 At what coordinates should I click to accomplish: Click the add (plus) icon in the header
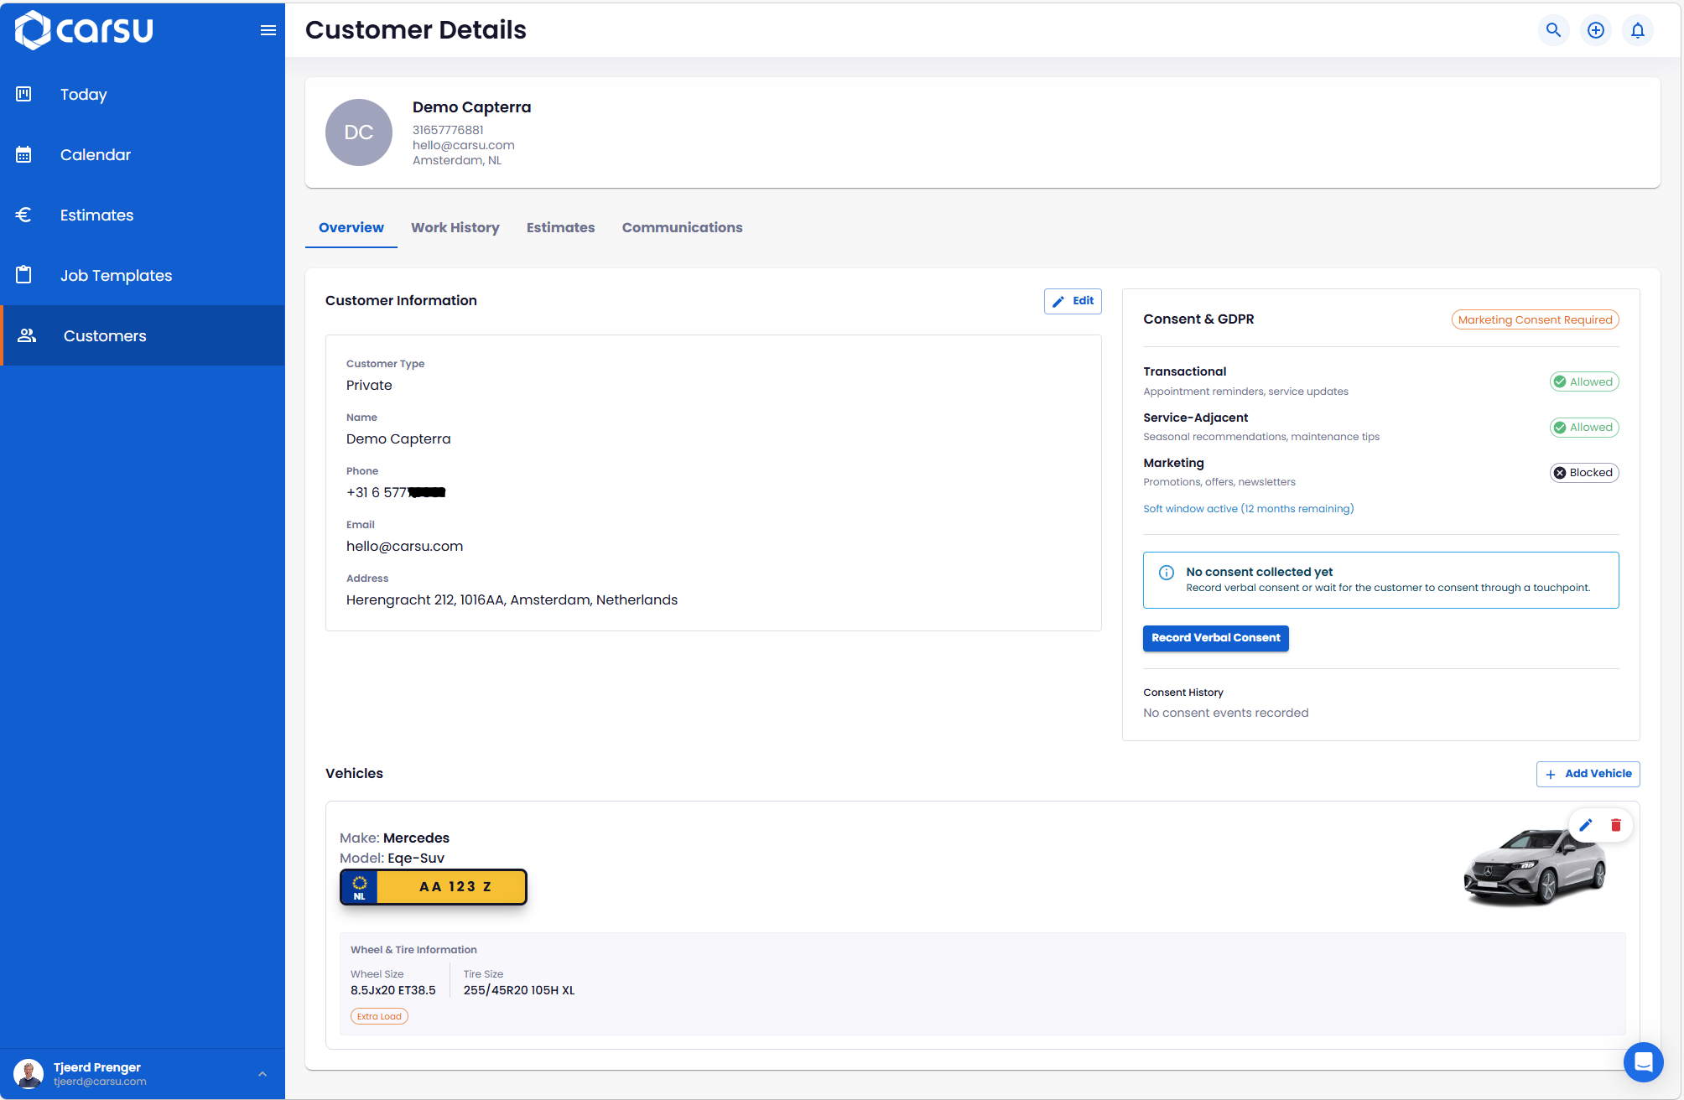1595,30
